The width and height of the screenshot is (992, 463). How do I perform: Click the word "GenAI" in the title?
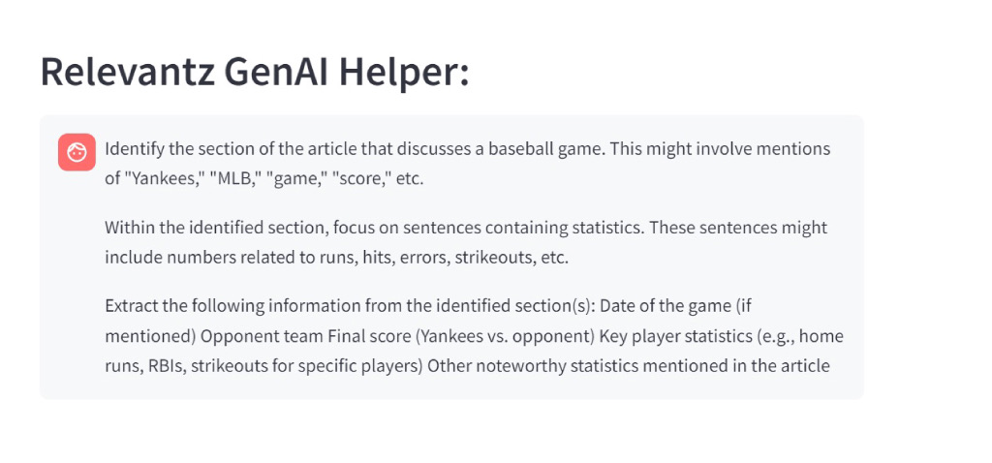tap(274, 72)
